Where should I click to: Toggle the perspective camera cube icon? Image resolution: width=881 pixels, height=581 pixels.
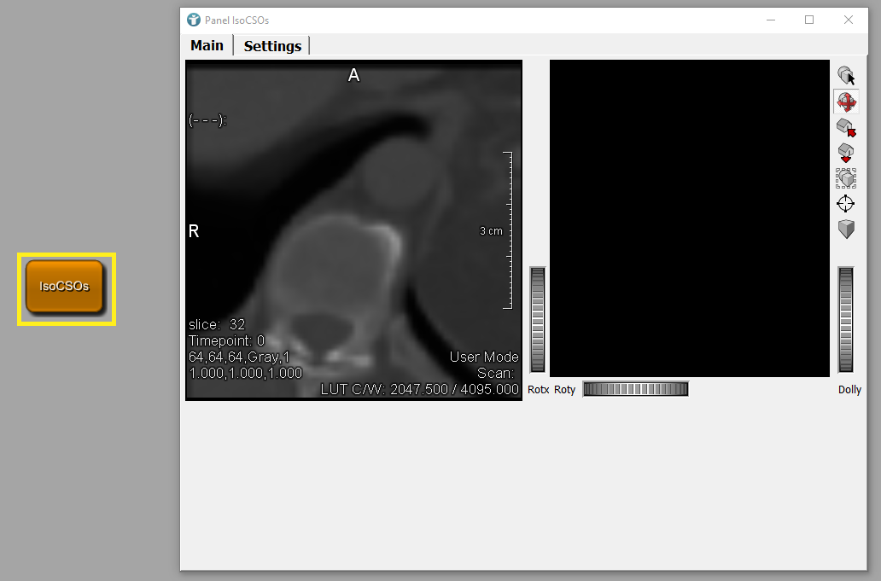pyautogui.click(x=846, y=229)
